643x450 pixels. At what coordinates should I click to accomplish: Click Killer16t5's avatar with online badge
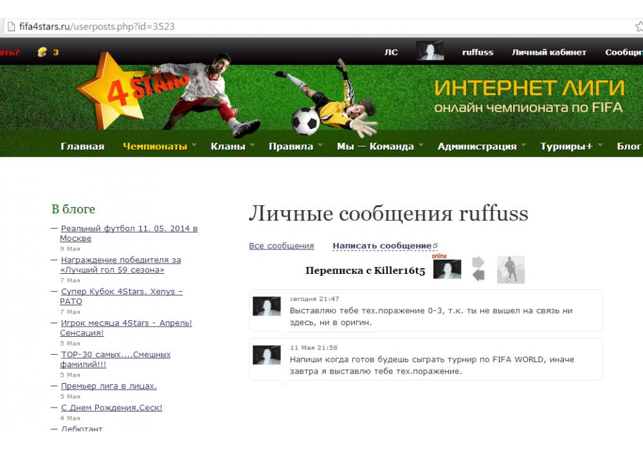click(x=447, y=269)
